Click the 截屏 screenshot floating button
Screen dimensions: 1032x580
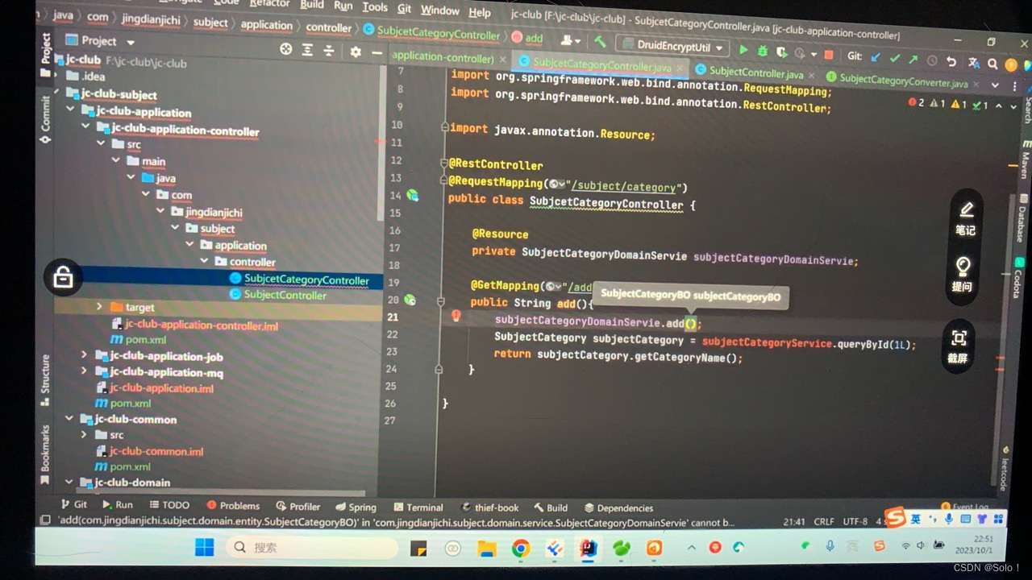pyautogui.click(x=959, y=346)
